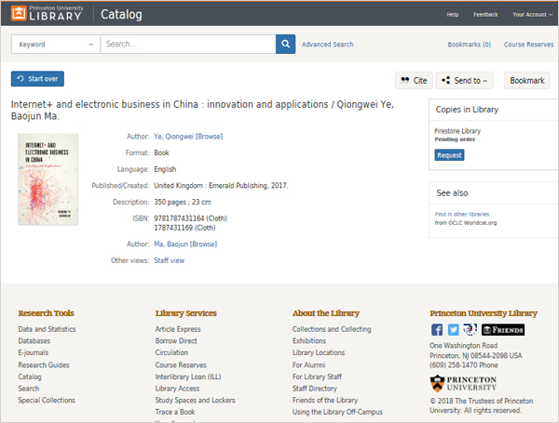Screen dimensions: 559x423
Task: Open Trace a Book link
Action: point(175,412)
